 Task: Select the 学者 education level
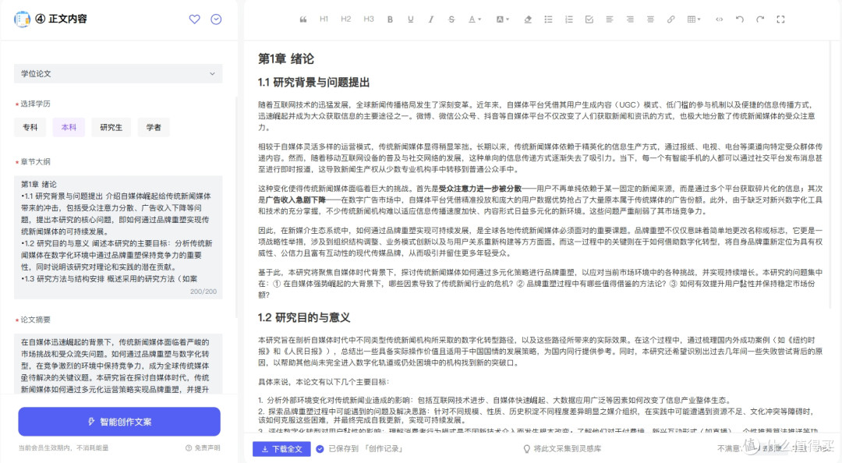[x=154, y=127]
